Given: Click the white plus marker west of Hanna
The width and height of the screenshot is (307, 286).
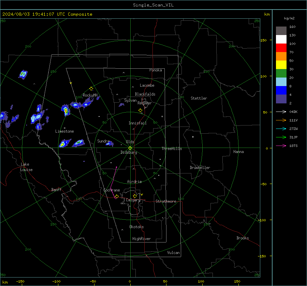Looking at the screenshot, I should tap(193, 137).
